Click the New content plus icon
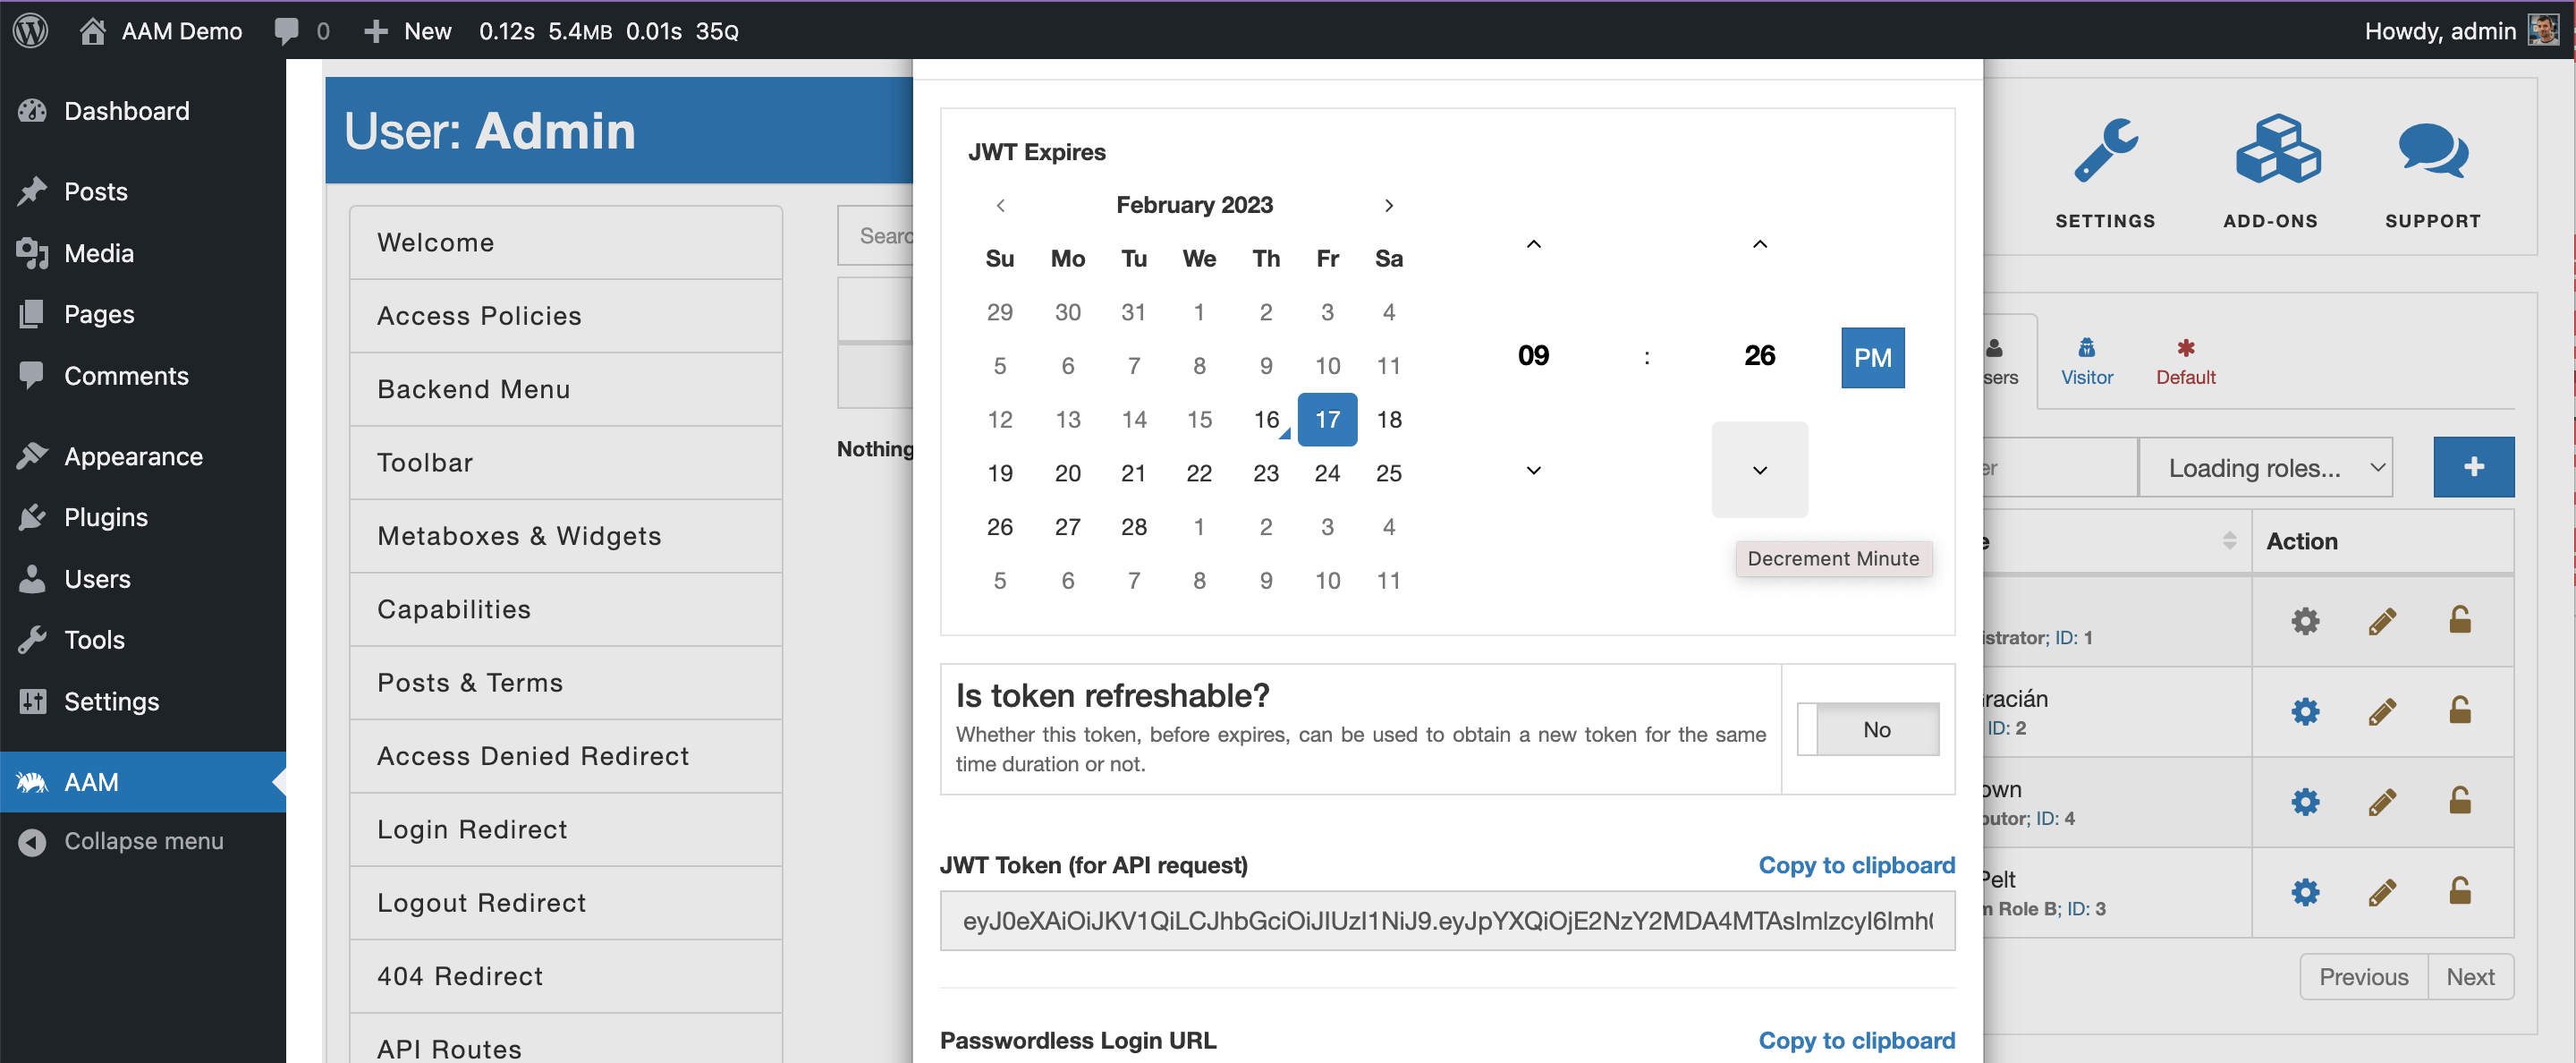 pos(376,31)
